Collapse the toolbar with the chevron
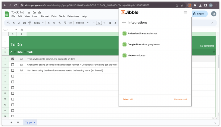The height and width of the screenshot is (127, 221). pyautogui.click(x=212, y=23)
